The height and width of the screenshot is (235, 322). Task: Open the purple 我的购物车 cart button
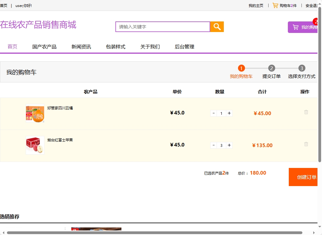point(303,27)
